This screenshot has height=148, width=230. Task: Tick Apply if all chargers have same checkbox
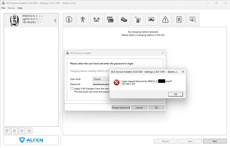[x=72, y=88]
